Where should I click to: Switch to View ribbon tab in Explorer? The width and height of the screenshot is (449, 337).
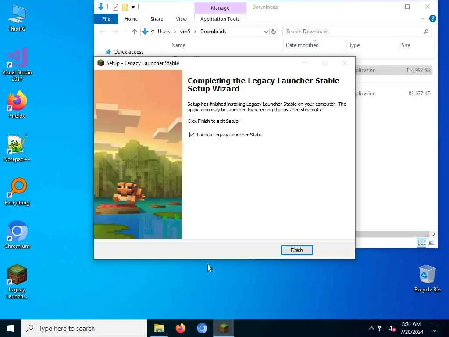click(x=181, y=19)
